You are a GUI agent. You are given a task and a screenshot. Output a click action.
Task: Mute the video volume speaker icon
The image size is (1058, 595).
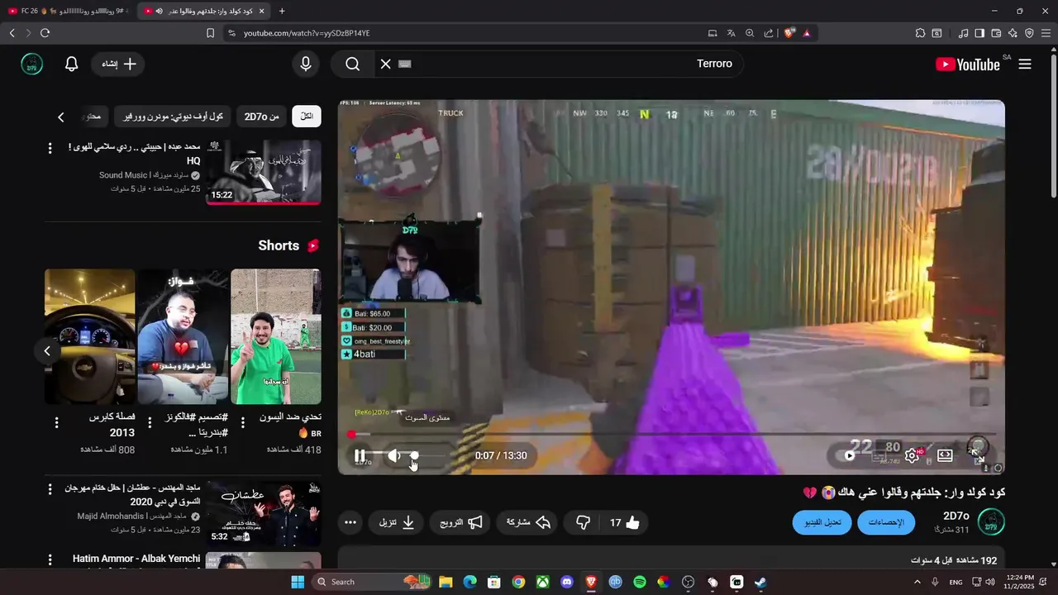click(394, 455)
